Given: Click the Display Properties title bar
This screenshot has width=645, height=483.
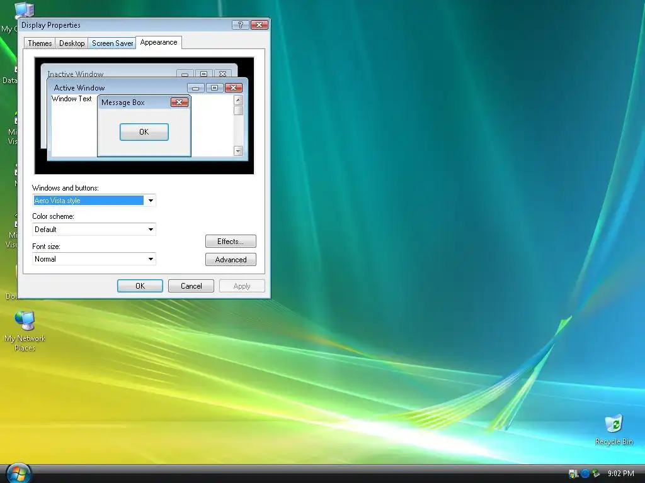Looking at the screenshot, I should pyautogui.click(x=144, y=25).
